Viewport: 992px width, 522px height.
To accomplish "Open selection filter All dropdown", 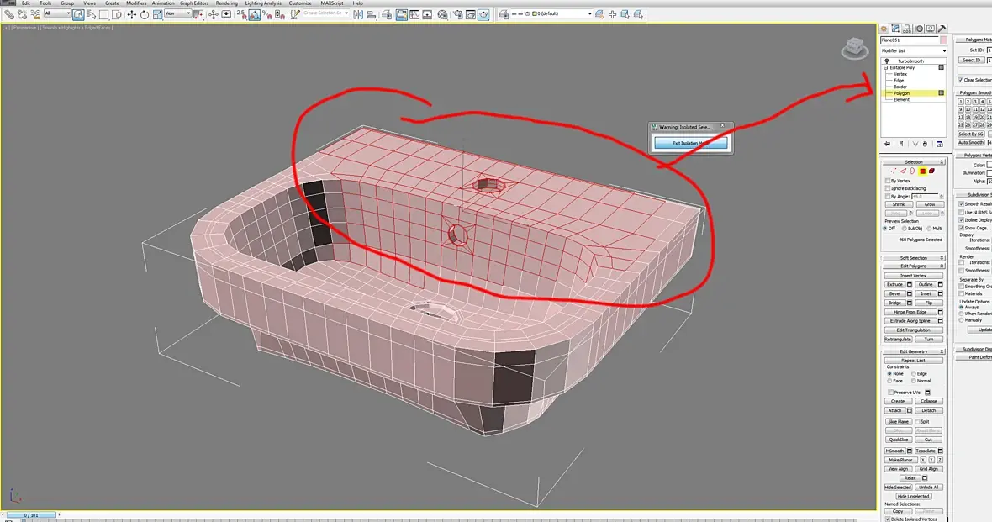I will pos(57,13).
